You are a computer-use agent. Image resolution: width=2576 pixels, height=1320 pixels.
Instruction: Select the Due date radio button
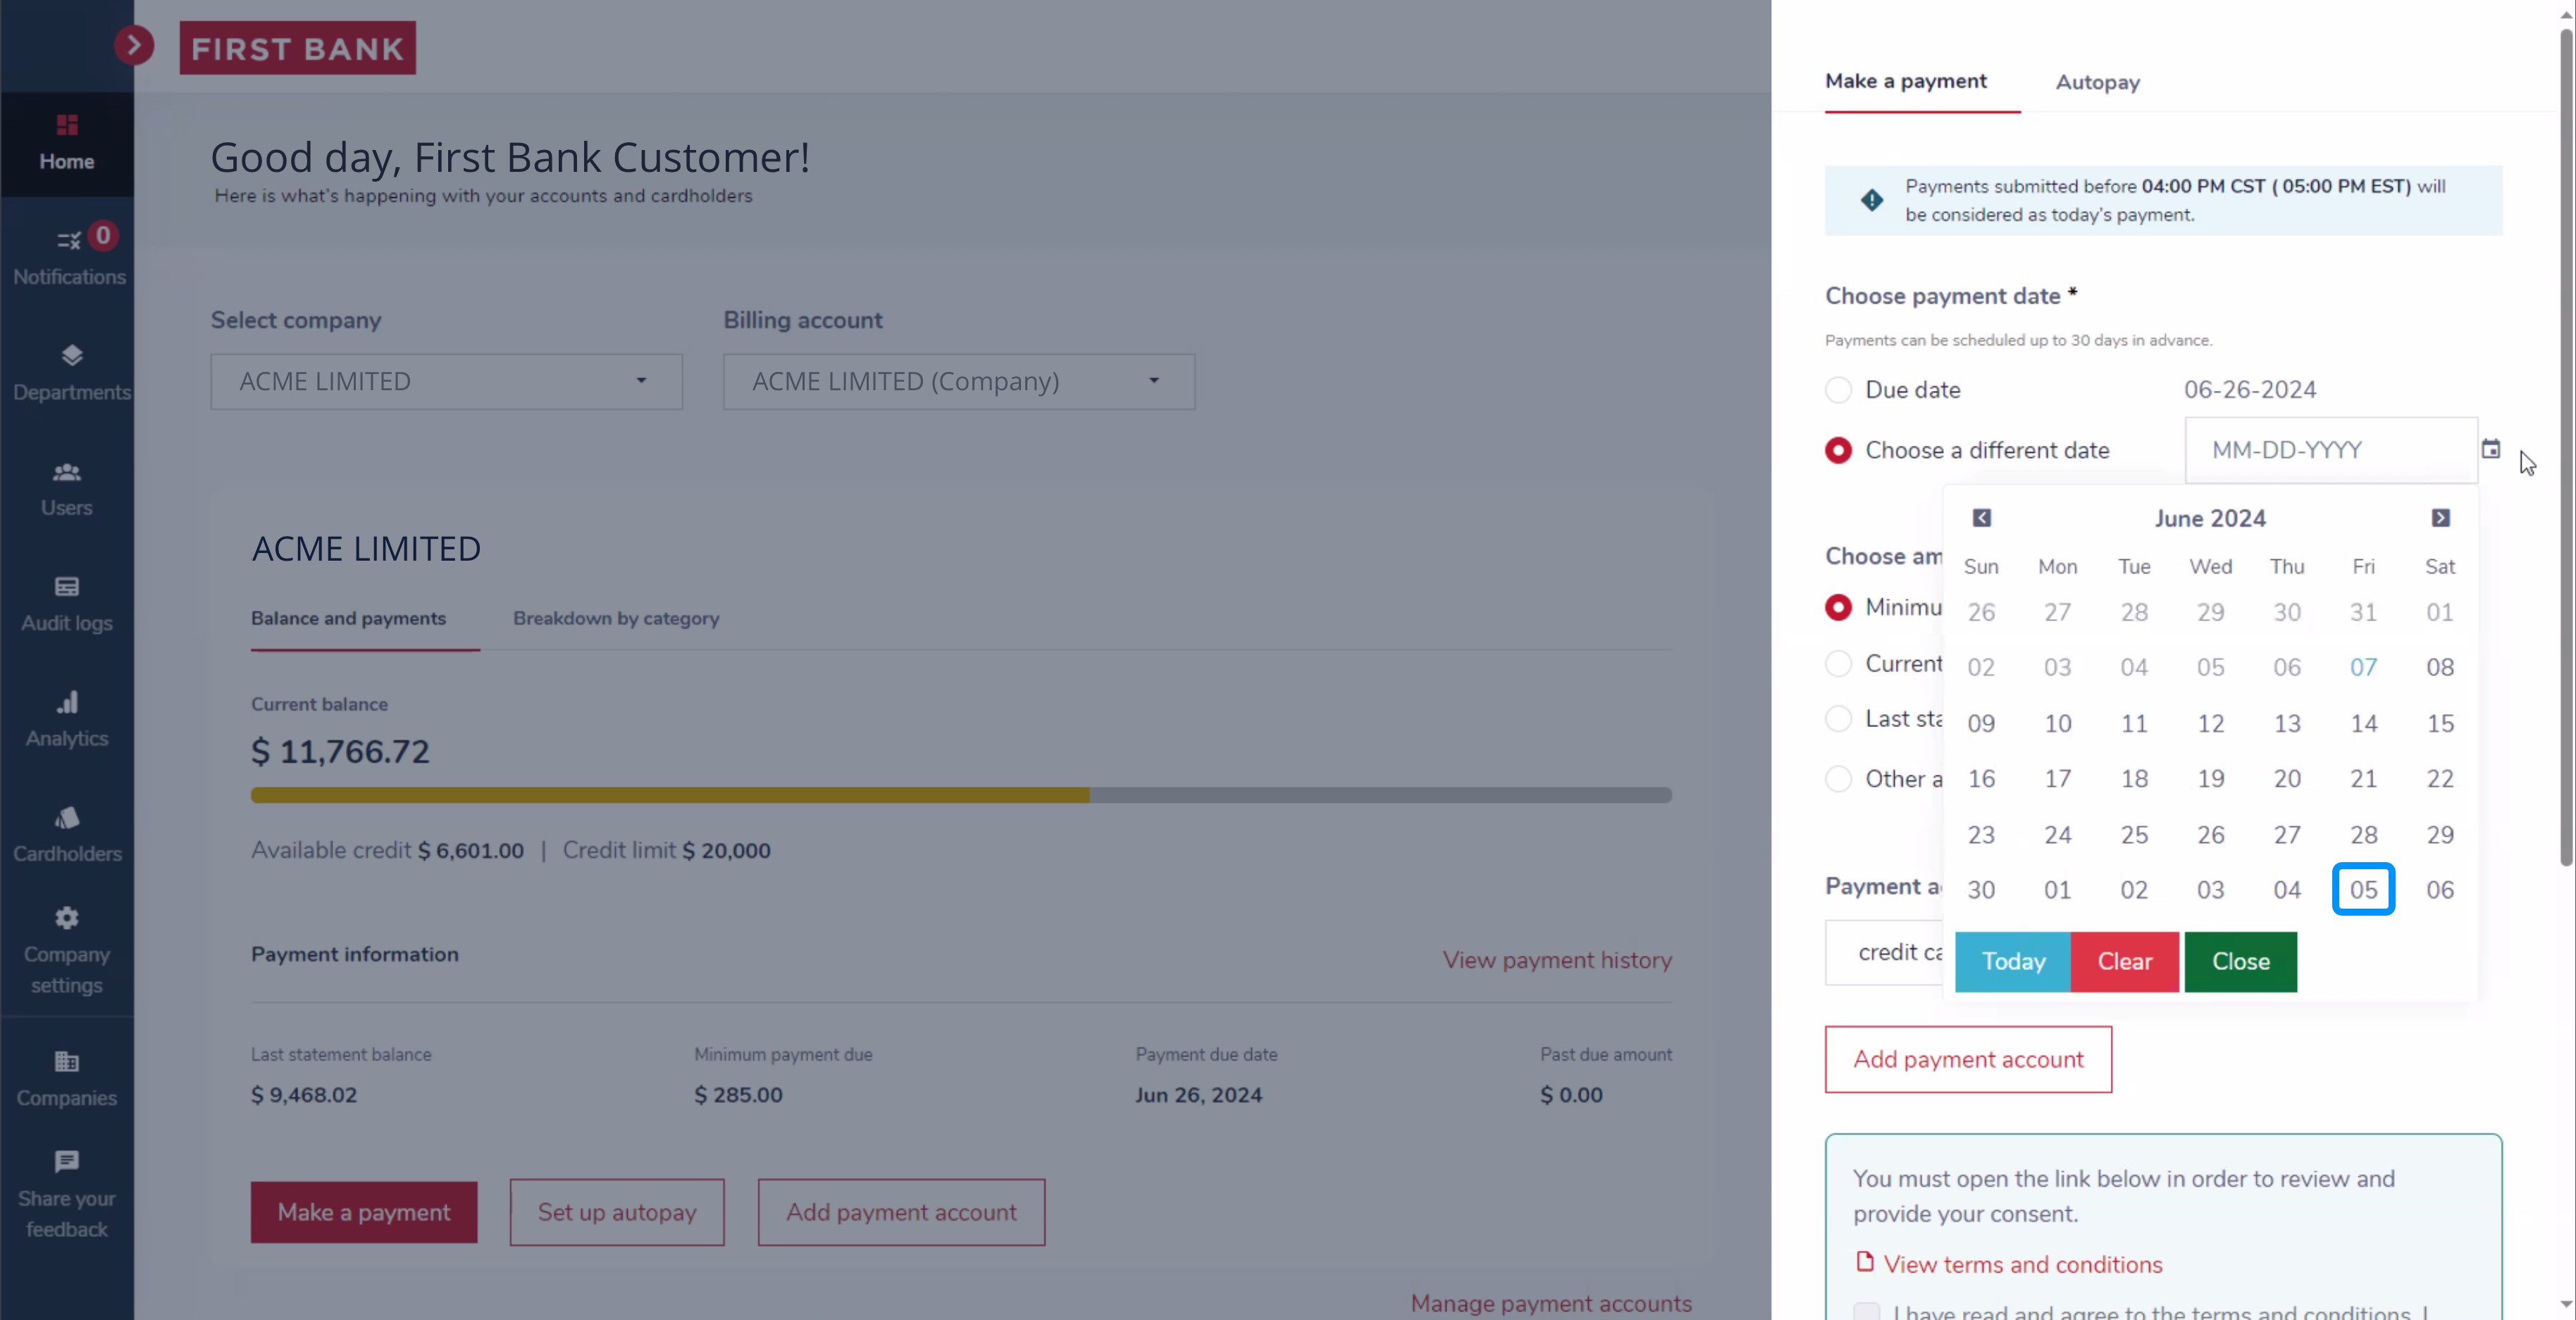pyautogui.click(x=1838, y=390)
